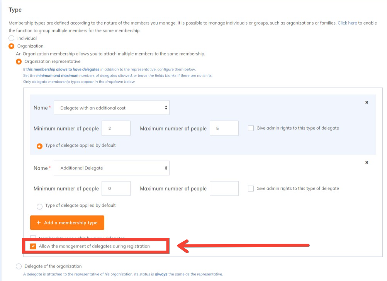Select Delegate of the organization option
The height and width of the screenshot is (281, 387).
coord(19,266)
